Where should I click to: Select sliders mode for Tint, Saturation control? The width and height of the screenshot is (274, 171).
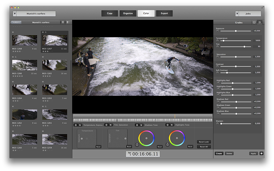[110, 125]
